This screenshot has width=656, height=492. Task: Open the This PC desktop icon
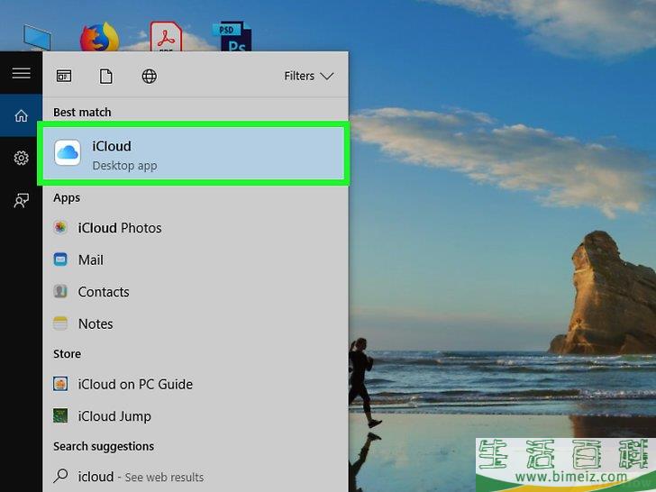click(x=37, y=37)
